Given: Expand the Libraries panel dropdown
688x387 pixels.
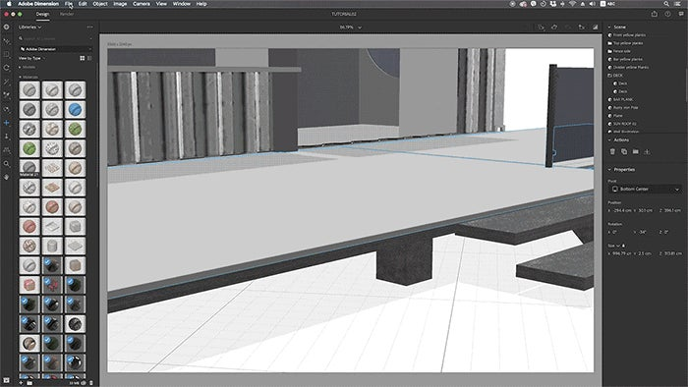Looking at the screenshot, I should [29, 27].
